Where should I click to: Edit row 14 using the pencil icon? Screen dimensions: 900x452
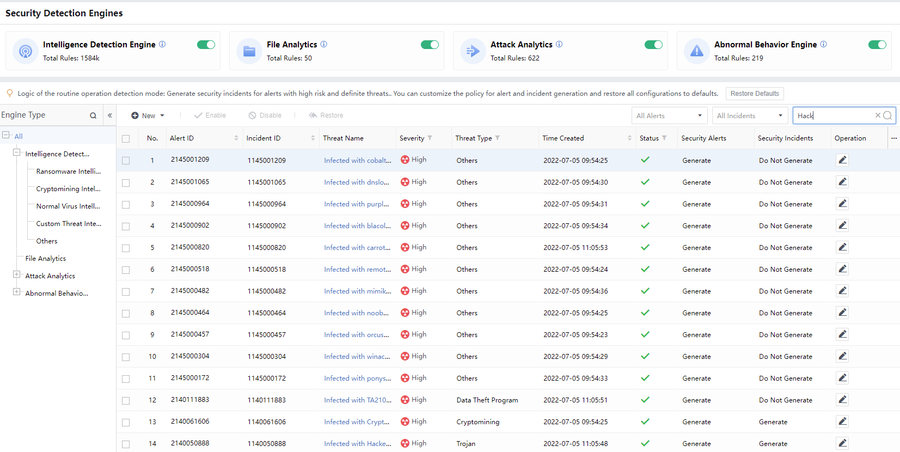tap(842, 443)
